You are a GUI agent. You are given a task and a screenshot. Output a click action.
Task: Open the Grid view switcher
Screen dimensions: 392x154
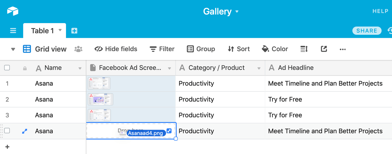pos(45,49)
